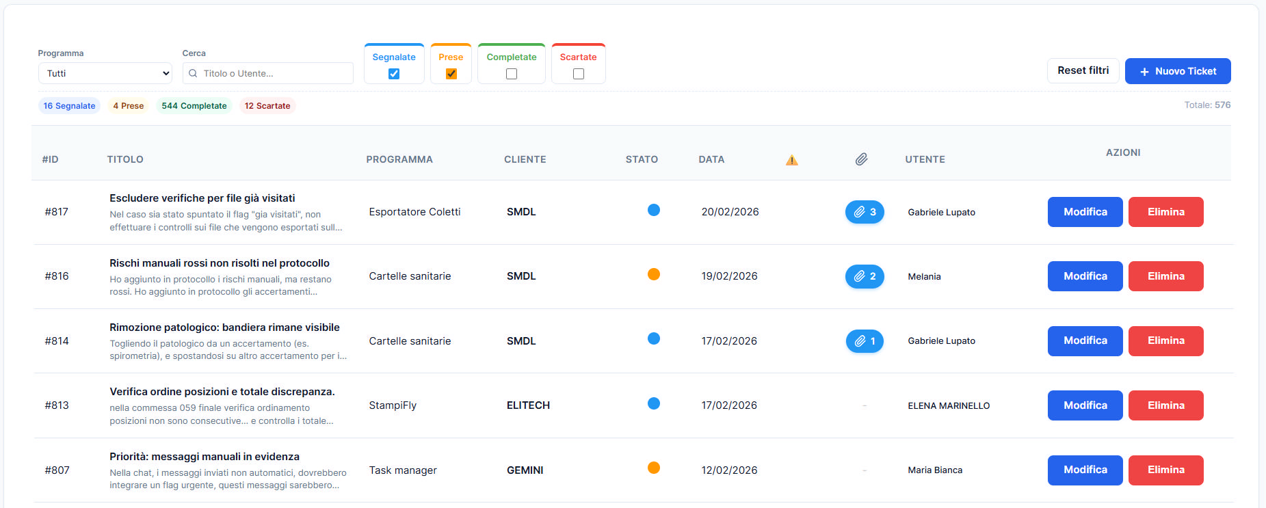The height and width of the screenshot is (508, 1266).
Task: Click the paperclip attachments column header icon
Action: 861,159
